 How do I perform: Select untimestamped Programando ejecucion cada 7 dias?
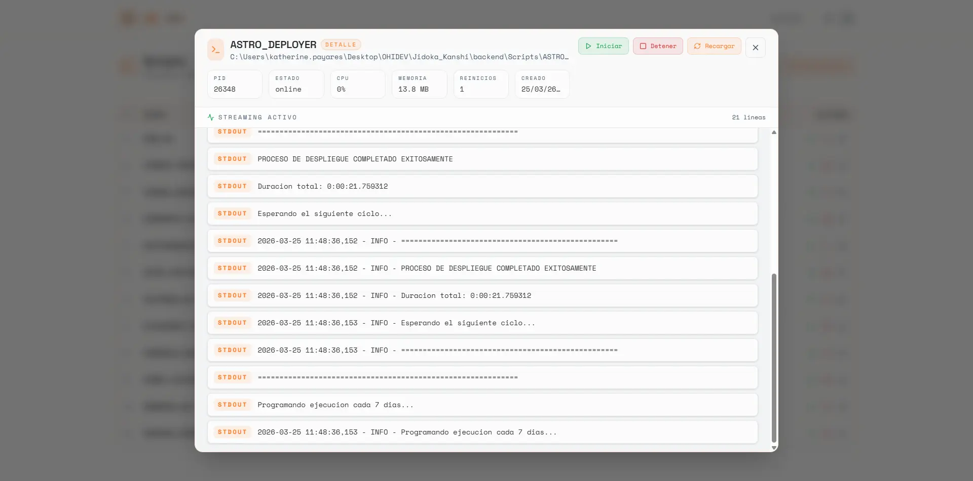(482, 405)
